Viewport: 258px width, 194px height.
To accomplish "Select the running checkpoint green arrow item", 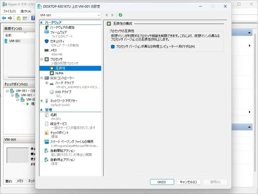I will pos(28,104).
